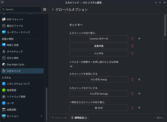
Task: Maximize the システム設定 window
Action: [x=160, y=3]
